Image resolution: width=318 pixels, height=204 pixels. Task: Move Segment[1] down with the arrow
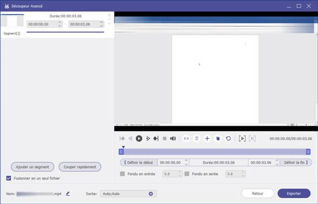pos(109,23)
